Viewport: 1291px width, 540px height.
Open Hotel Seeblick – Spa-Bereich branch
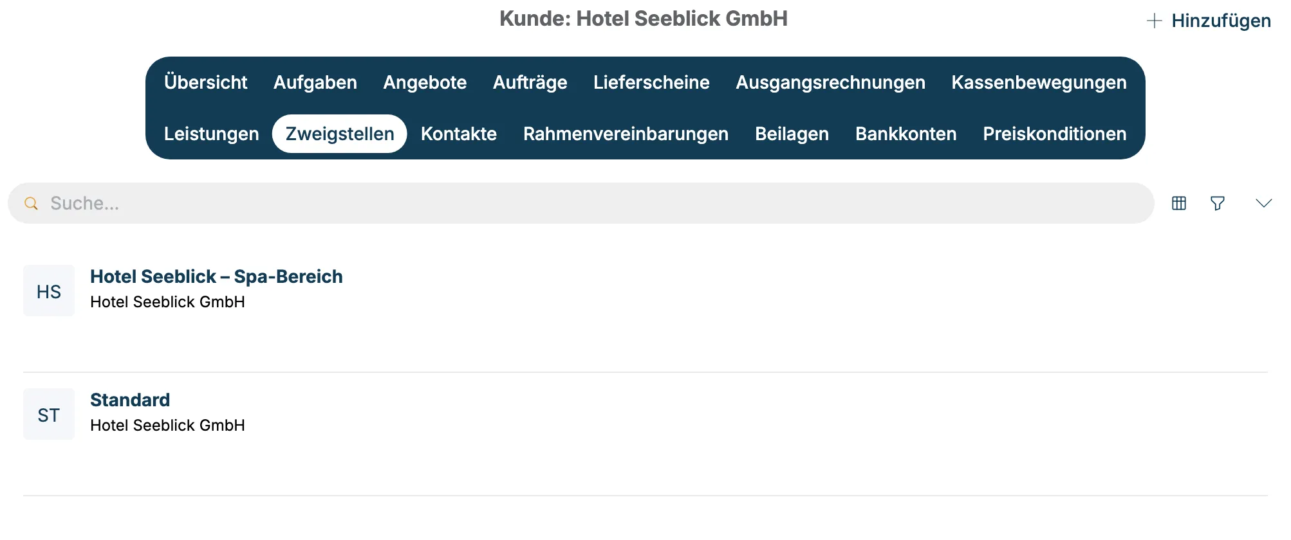216,276
